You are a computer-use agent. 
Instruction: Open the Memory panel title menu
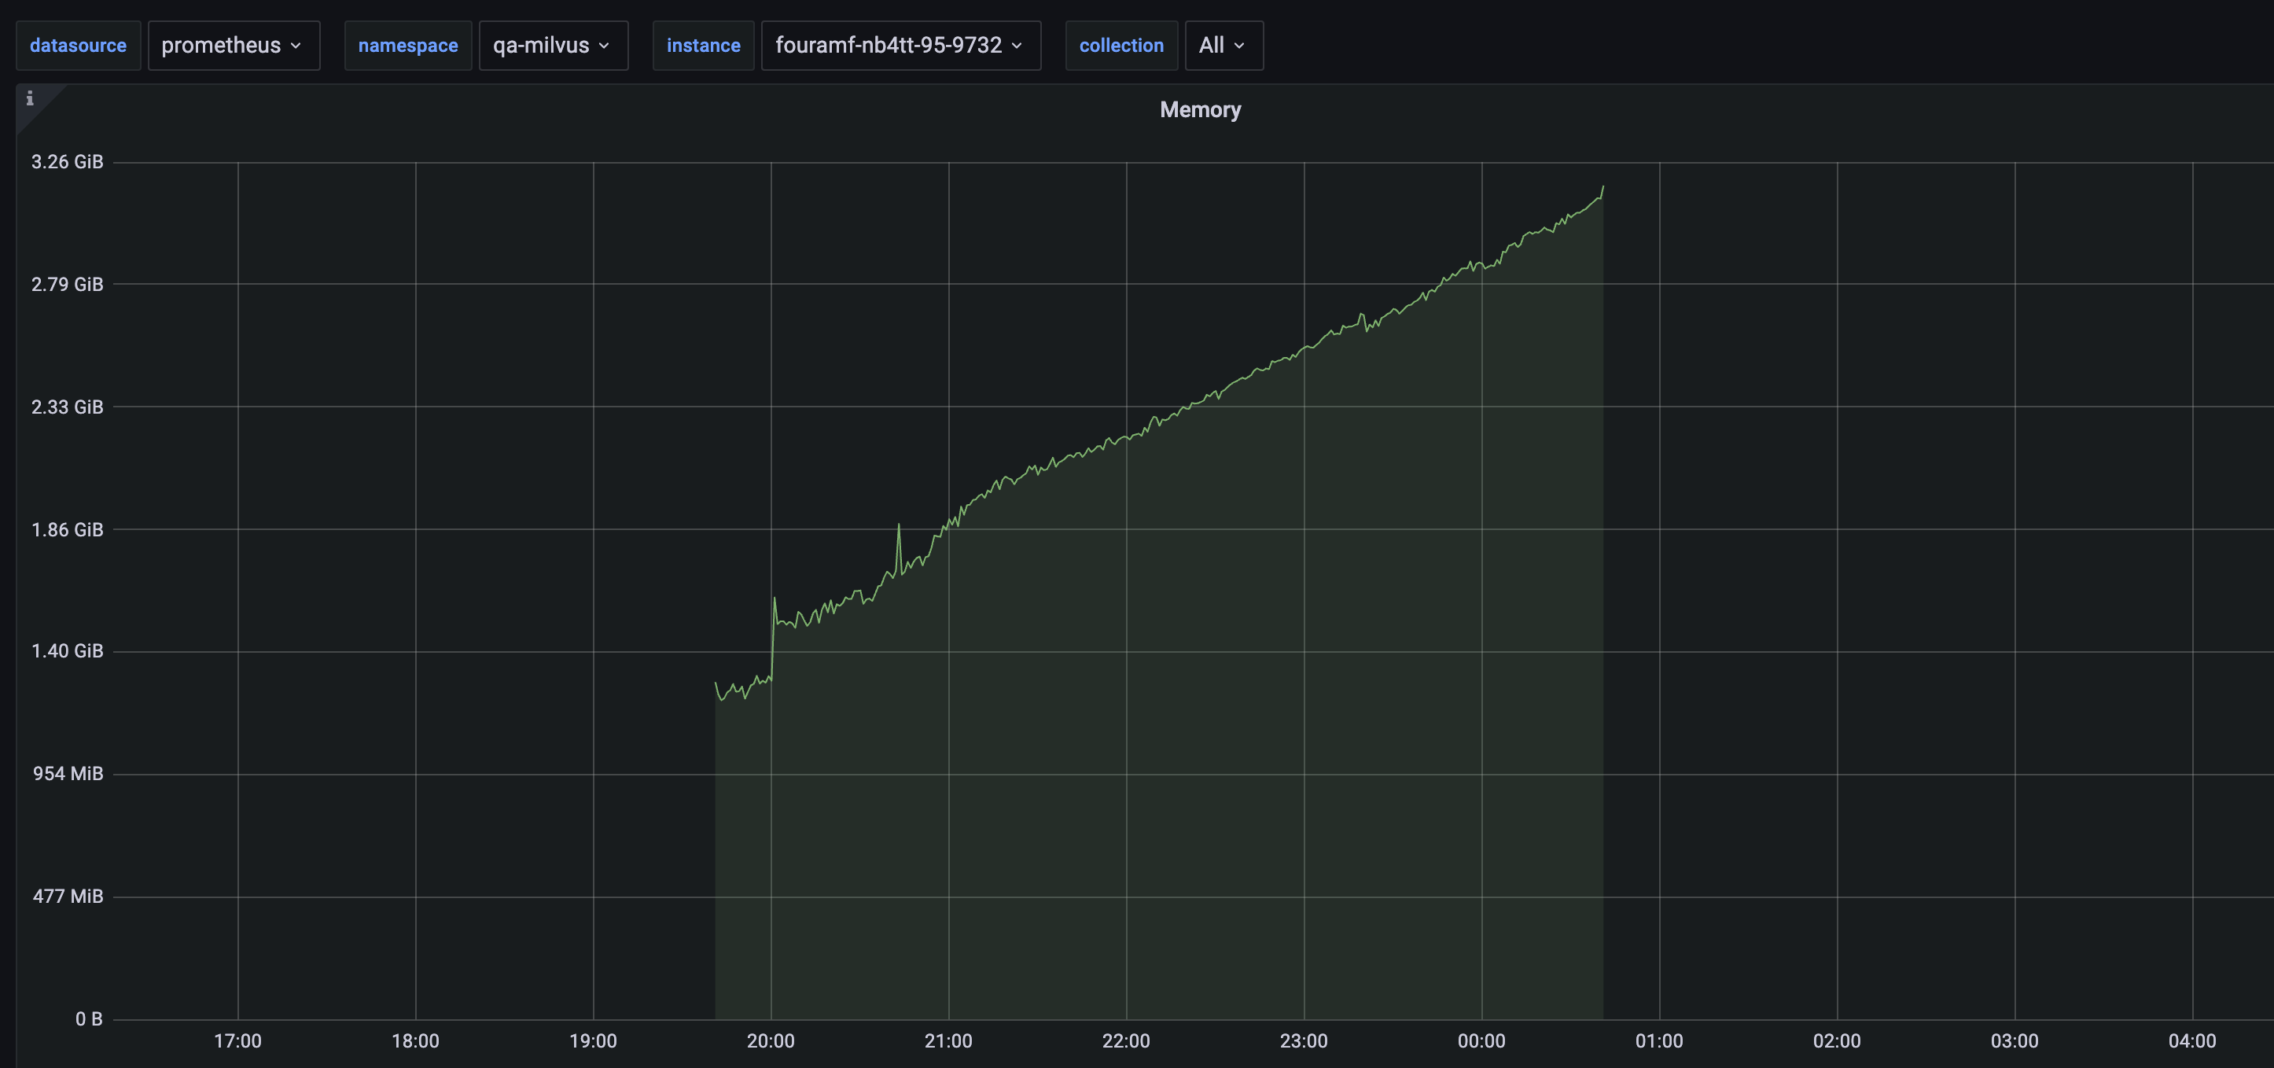(1201, 109)
